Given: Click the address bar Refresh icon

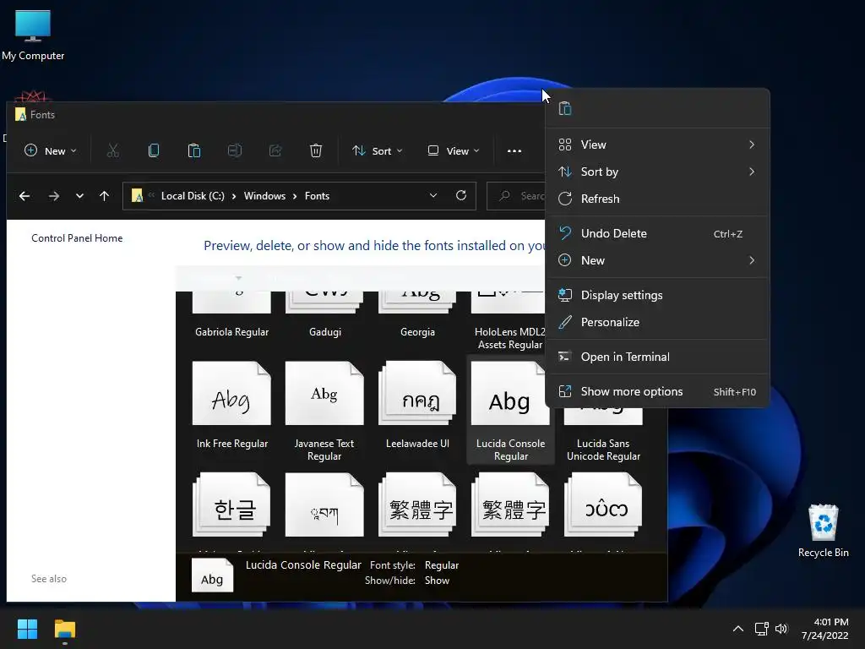Looking at the screenshot, I should point(461,195).
